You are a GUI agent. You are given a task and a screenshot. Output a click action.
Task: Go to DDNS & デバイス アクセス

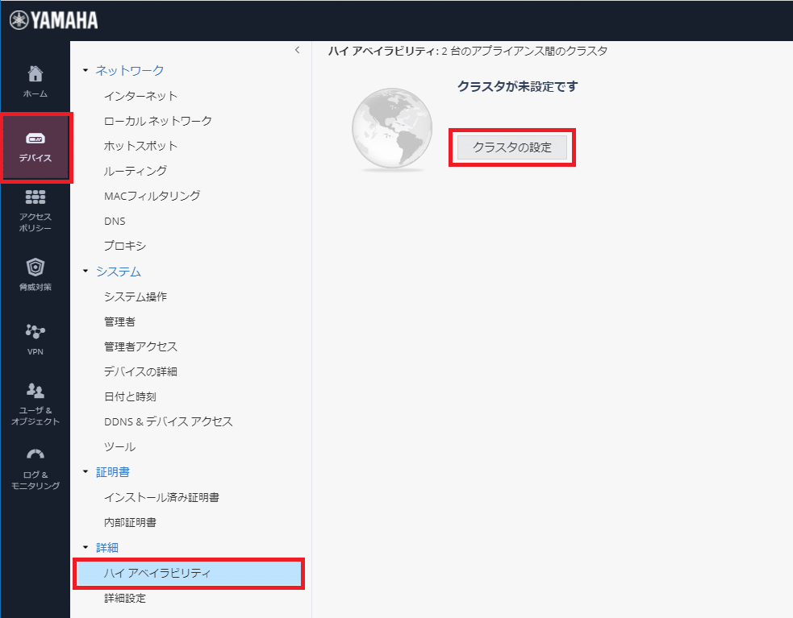point(168,421)
